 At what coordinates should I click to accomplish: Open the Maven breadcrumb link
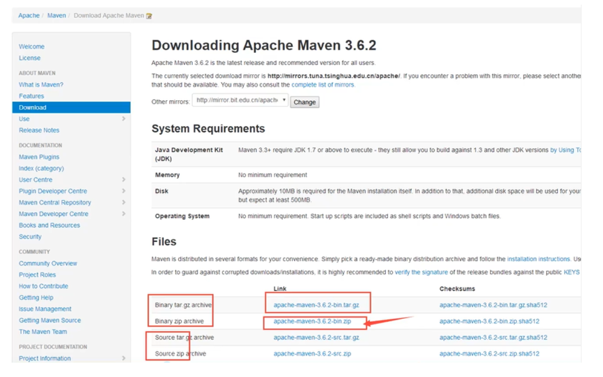pos(56,16)
